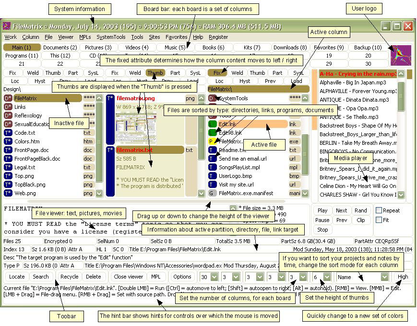This screenshot has height=326, width=417.
Task: Open the Name sort mode dropdown
Action: click(x=384, y=277)
